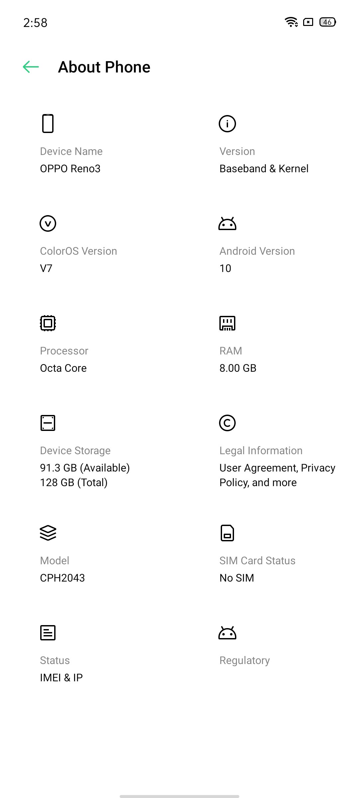Tap the Wi-Fi status bar icon

tap(292, 22)
